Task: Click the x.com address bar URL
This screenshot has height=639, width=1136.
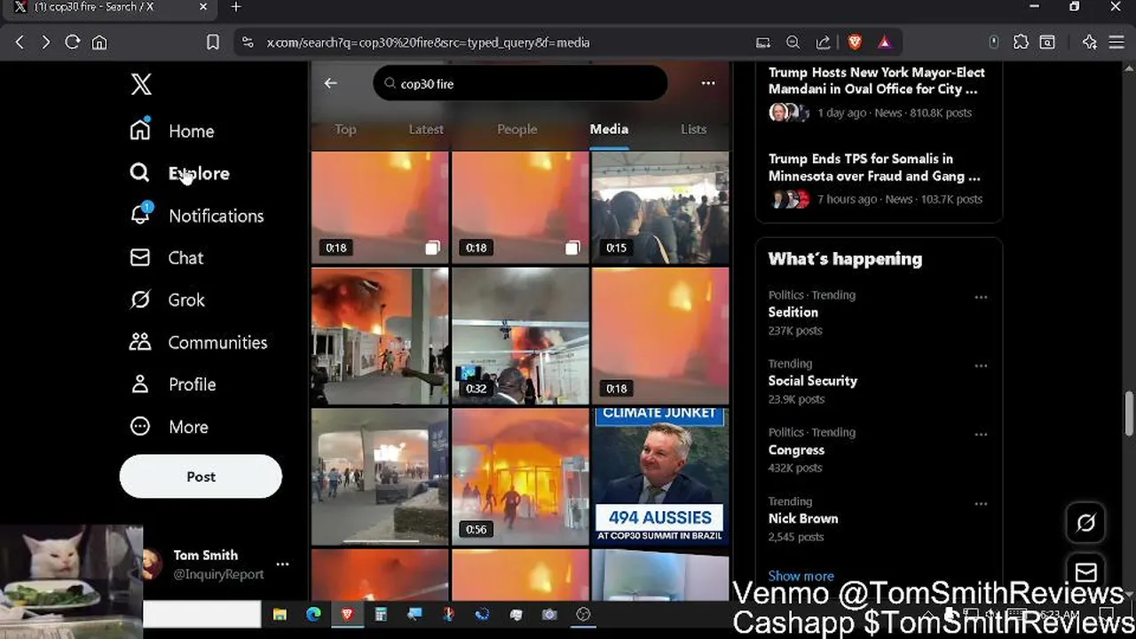Action: click(x=428, y=43)
